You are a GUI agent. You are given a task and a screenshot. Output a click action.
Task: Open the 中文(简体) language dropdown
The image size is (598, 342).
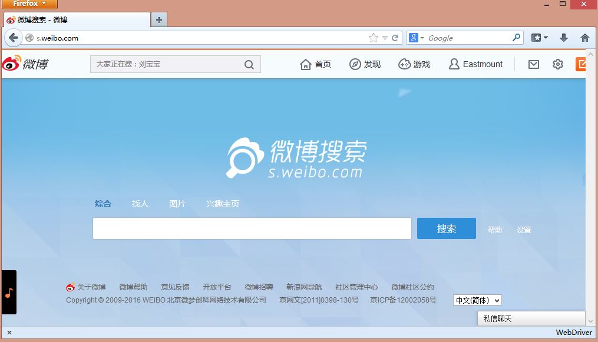pos(477,300)
